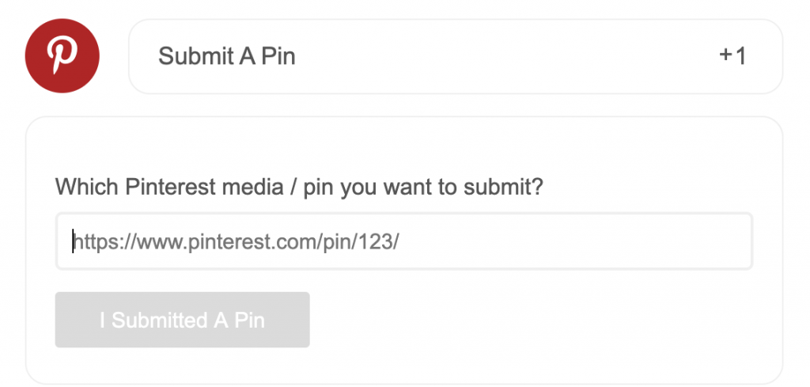Click the word "Pin" in the header title
810x387 pixels.
(x=278, y=56)
